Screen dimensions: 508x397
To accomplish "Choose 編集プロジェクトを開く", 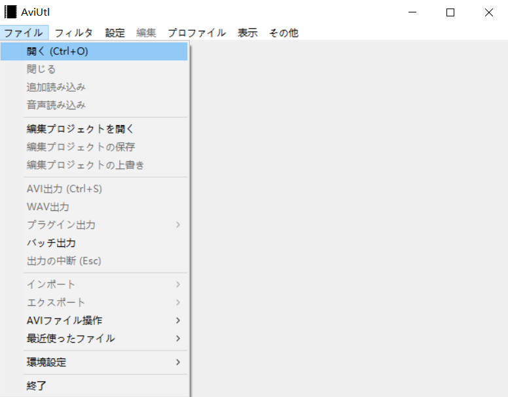I will click(94, 129).
